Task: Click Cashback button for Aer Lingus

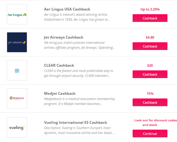Action: click(x=150, y=18)
